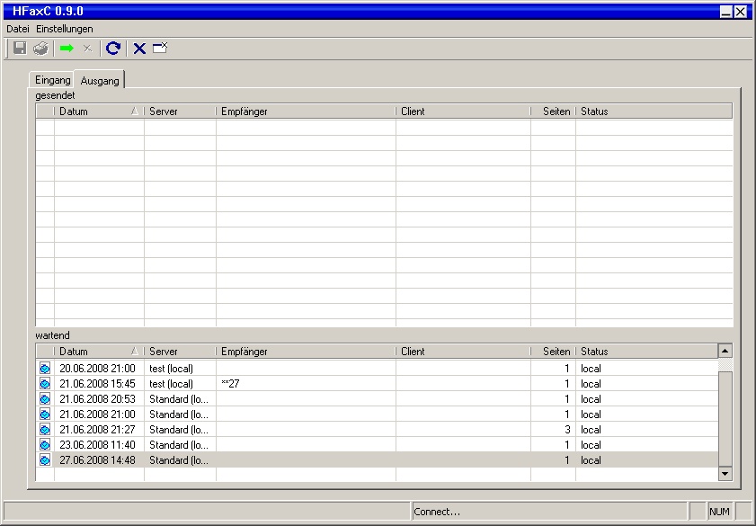Click Server header in wartend table
This screenshot has width=756, height=526.
click(180, 352)
